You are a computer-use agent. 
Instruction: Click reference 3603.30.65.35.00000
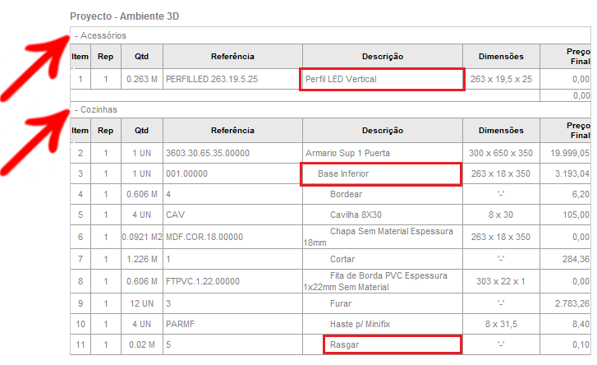(208, 153)
